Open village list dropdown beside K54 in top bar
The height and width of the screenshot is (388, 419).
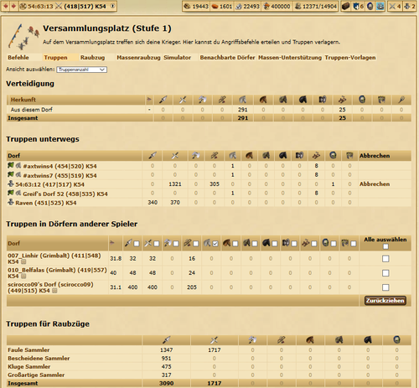112,6
